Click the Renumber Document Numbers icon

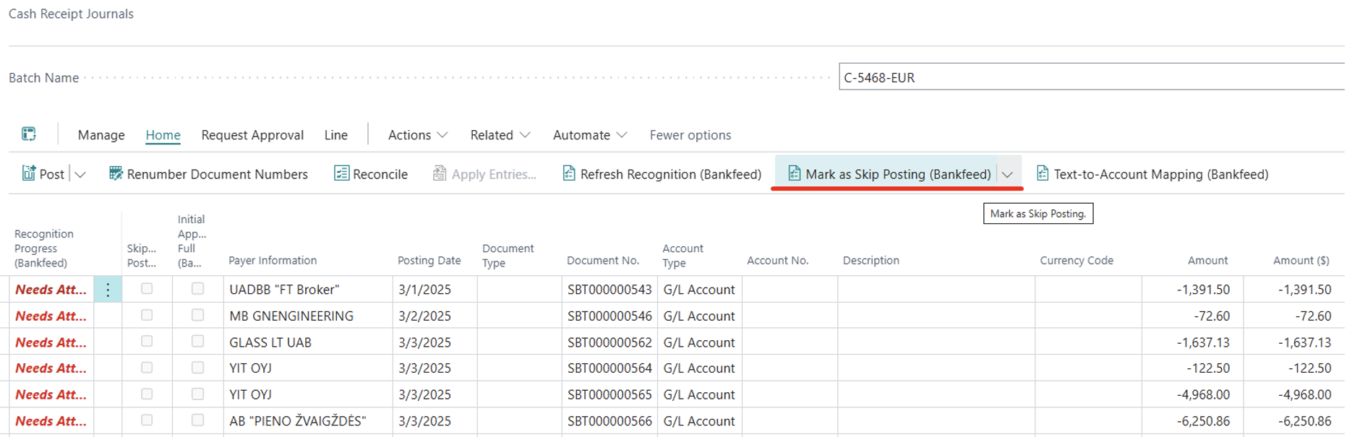116,173
